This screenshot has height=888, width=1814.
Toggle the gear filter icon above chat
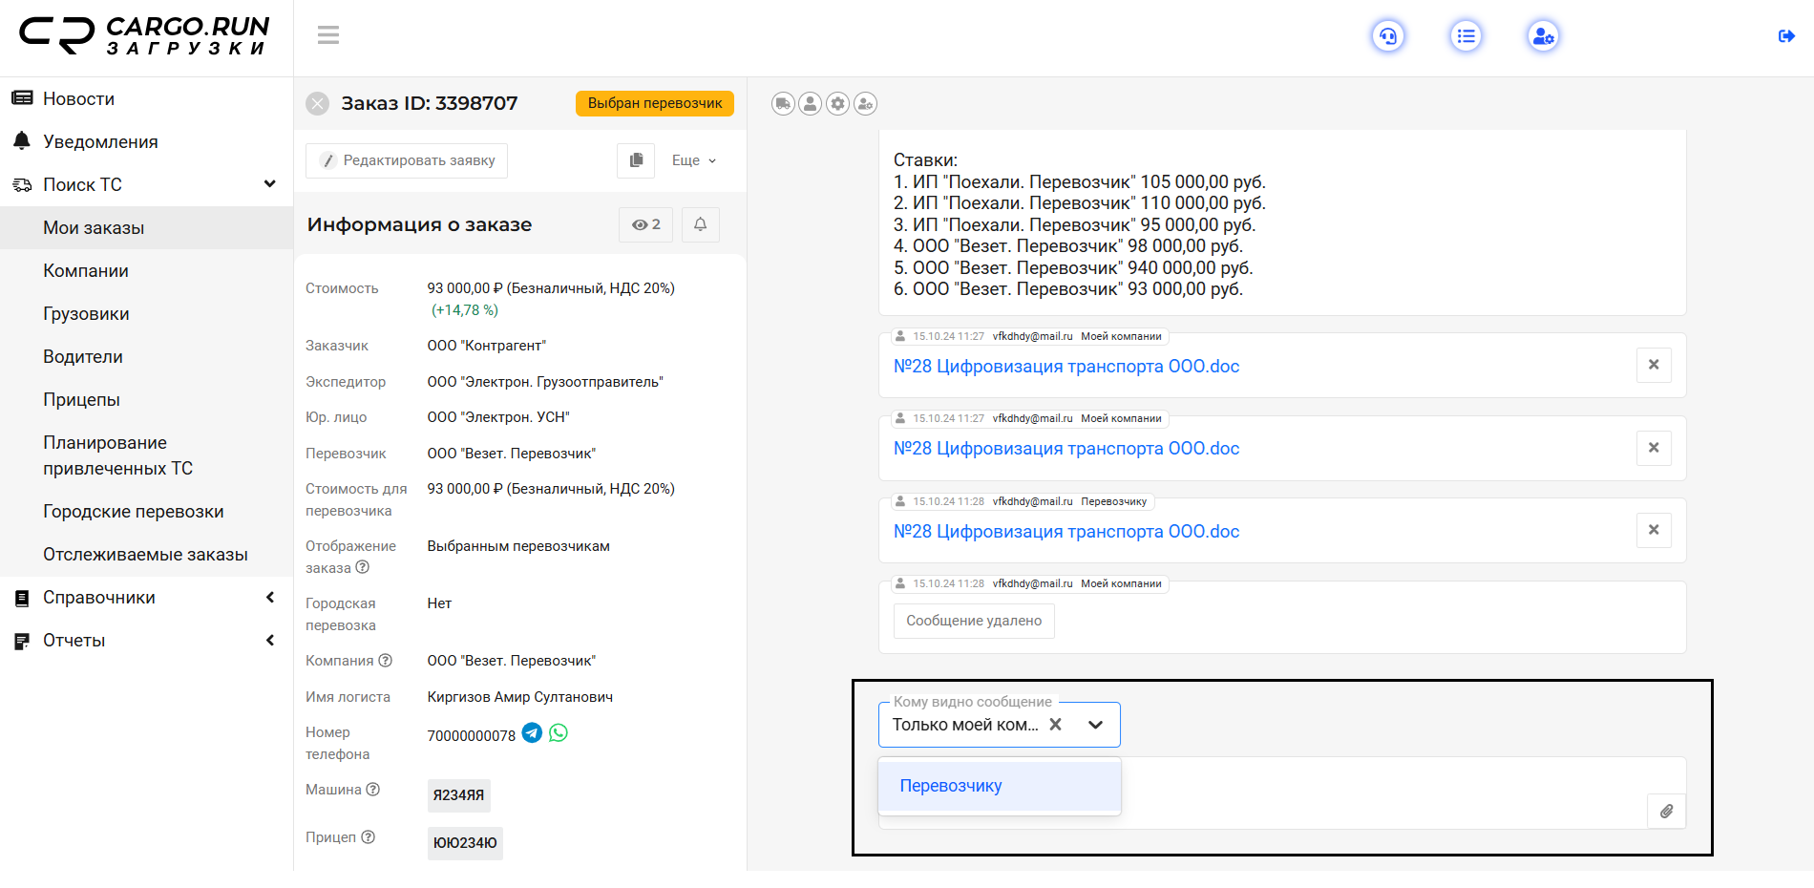point(837,103)
